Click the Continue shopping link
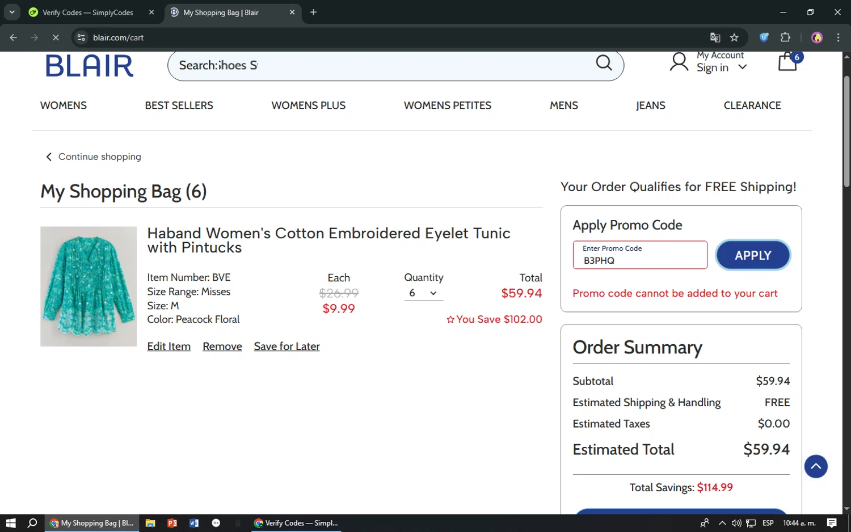This screenshot has height=532, width=851. (x=94, y=157)
